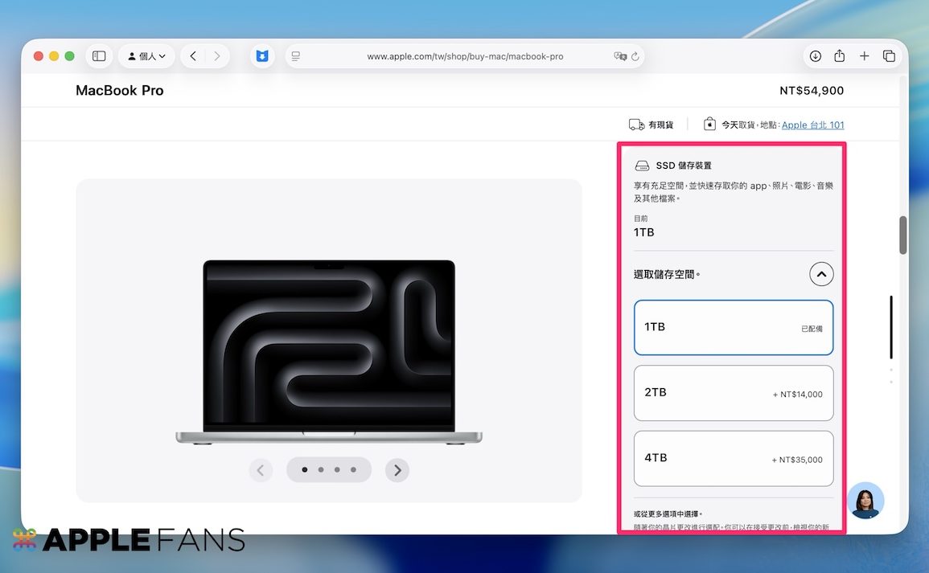Click the Apple 台北 101 store link
Viewport: 929px width, 573px height.
click(x=812, y=125)
